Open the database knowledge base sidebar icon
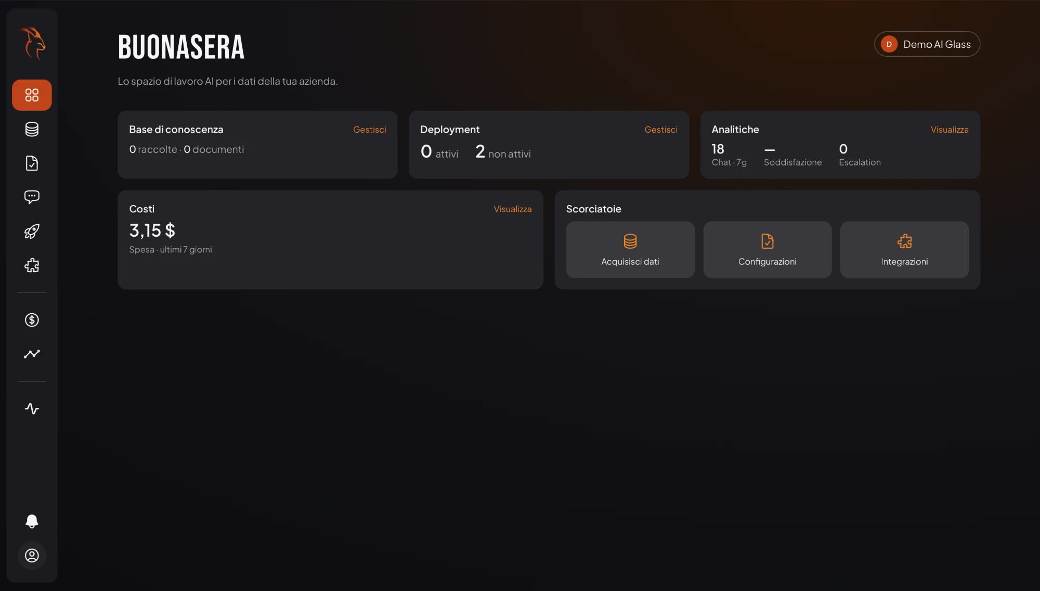Screen dimensions: 1040x591 click(x=32, y=129)
